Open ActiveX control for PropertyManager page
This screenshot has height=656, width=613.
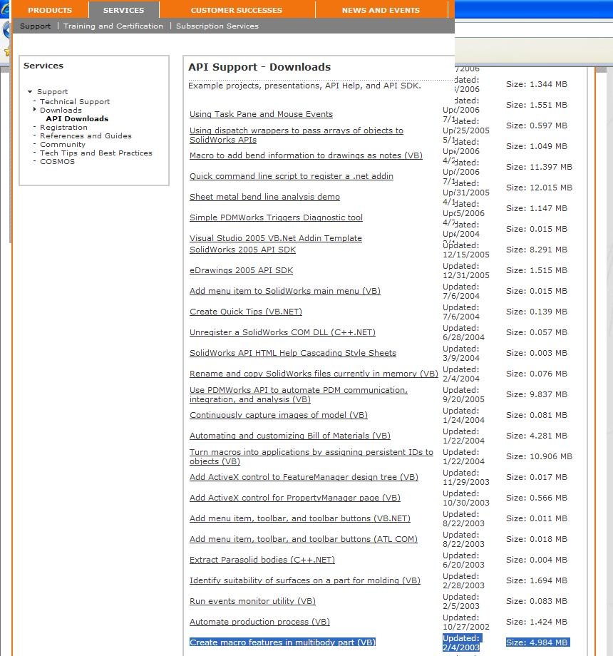pyautogui.click(x=295, y=498)
